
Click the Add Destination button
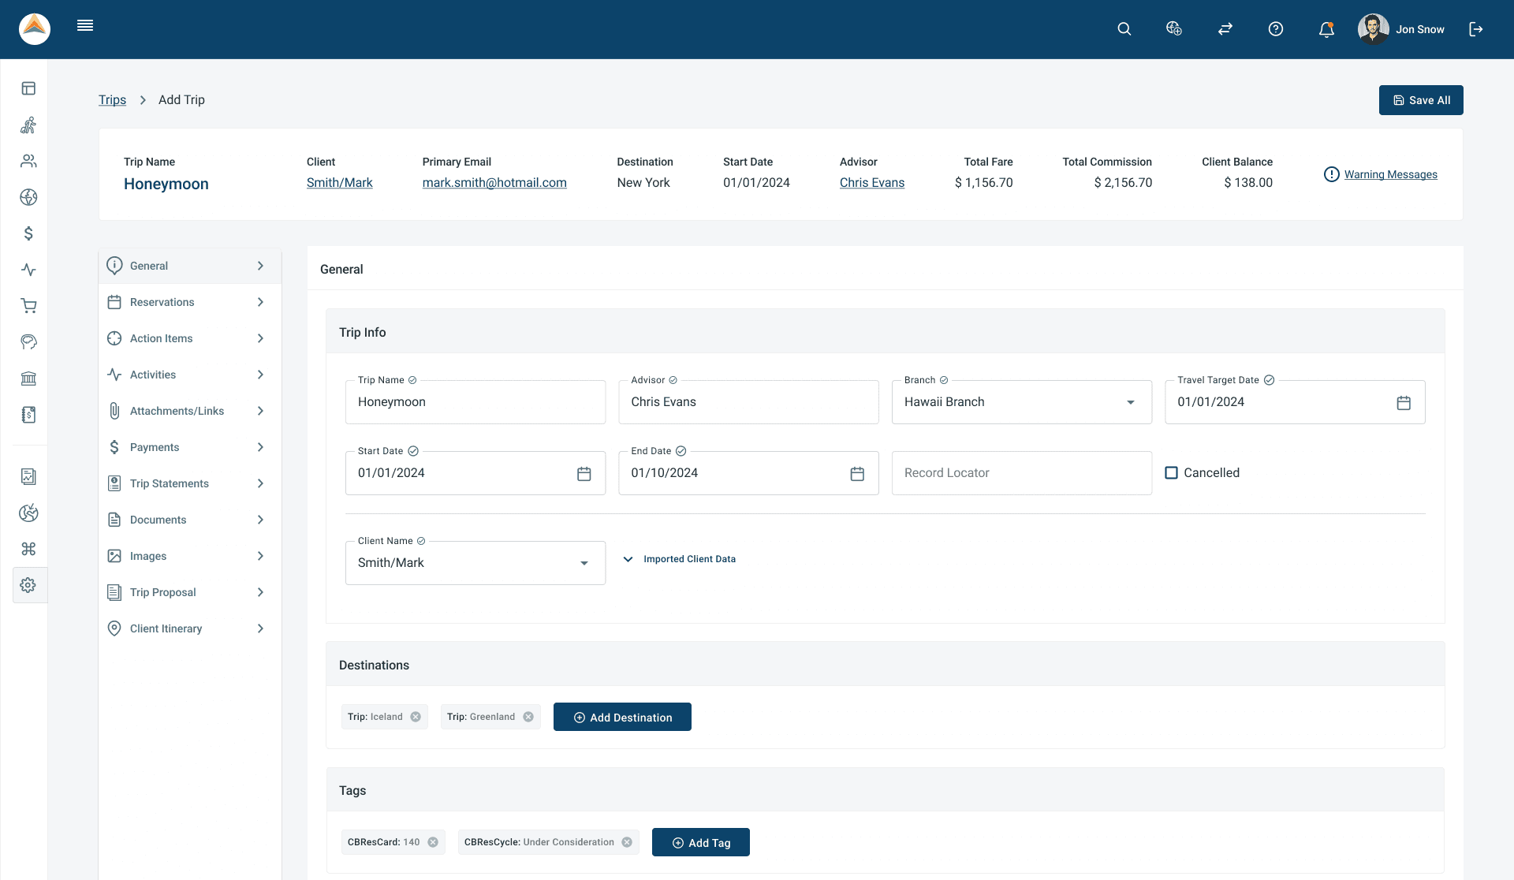(x=622, y=717)
